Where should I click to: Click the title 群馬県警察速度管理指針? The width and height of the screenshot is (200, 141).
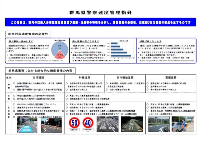pyautogui.click(x=101, y=13)
